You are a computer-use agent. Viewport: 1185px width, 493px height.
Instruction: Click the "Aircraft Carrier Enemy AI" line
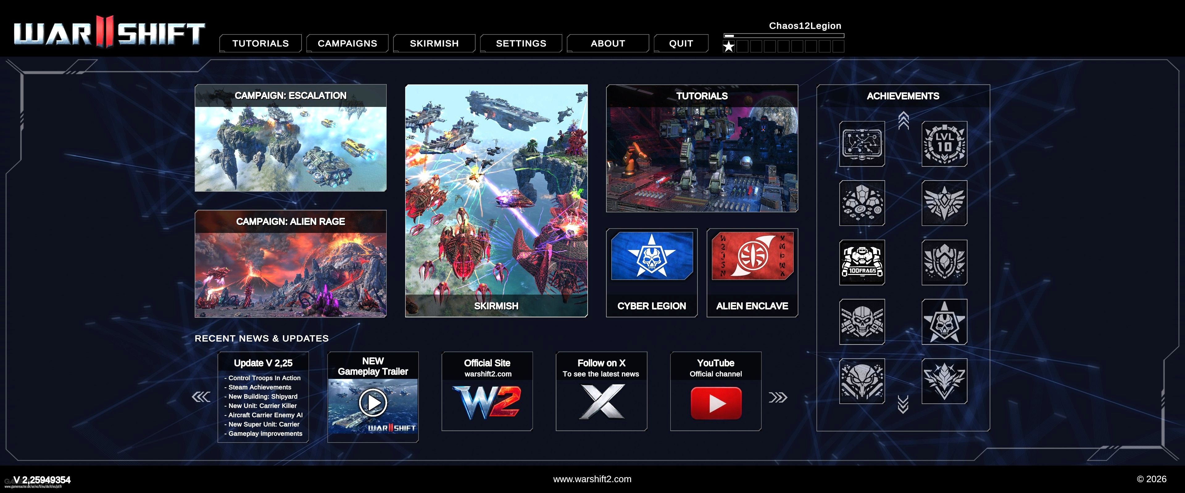[x=264, y=415]
